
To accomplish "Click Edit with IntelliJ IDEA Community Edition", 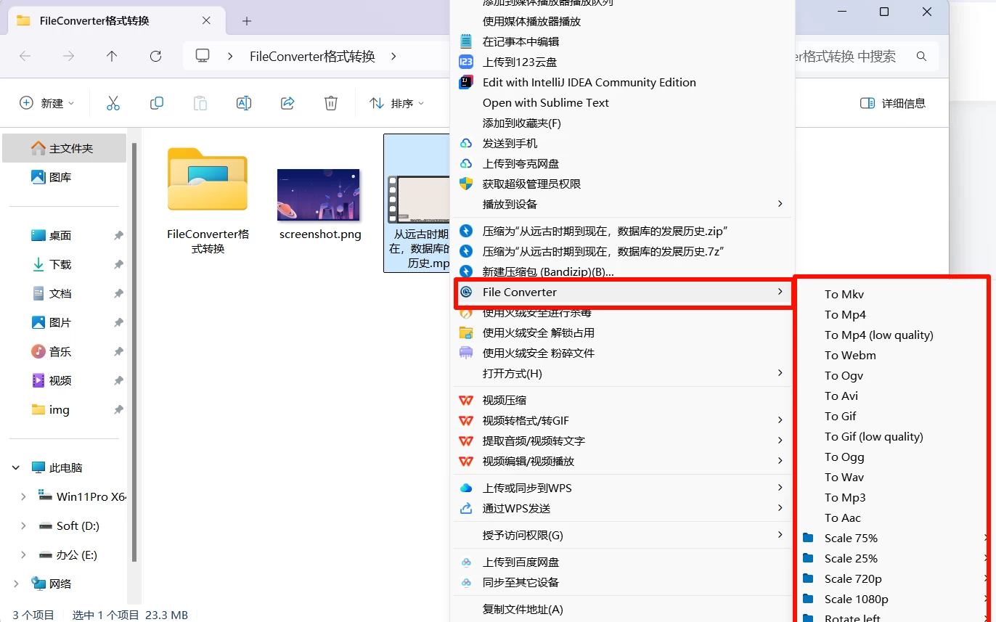I will point(589,82).
